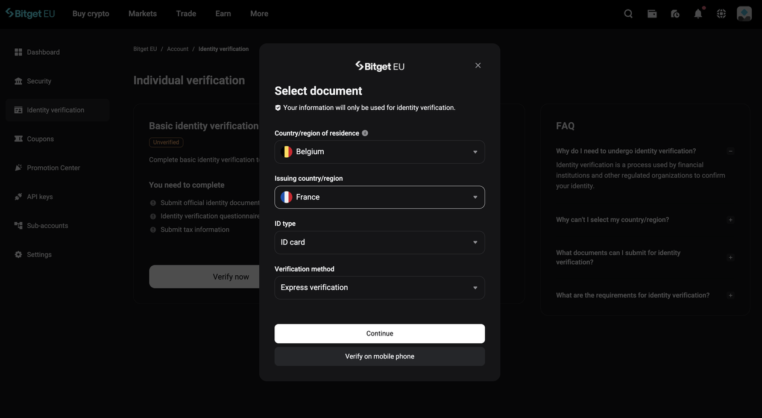Open the Trade menu

click(x=186, y=13)
